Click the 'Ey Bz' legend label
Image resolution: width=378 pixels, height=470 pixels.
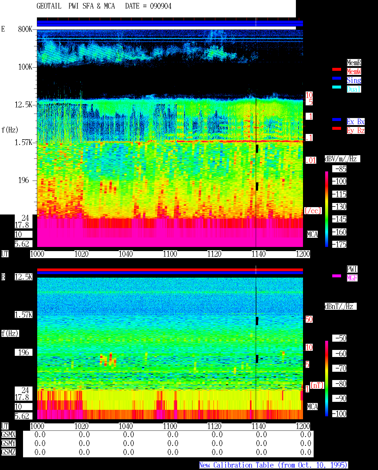pos(356,130)
